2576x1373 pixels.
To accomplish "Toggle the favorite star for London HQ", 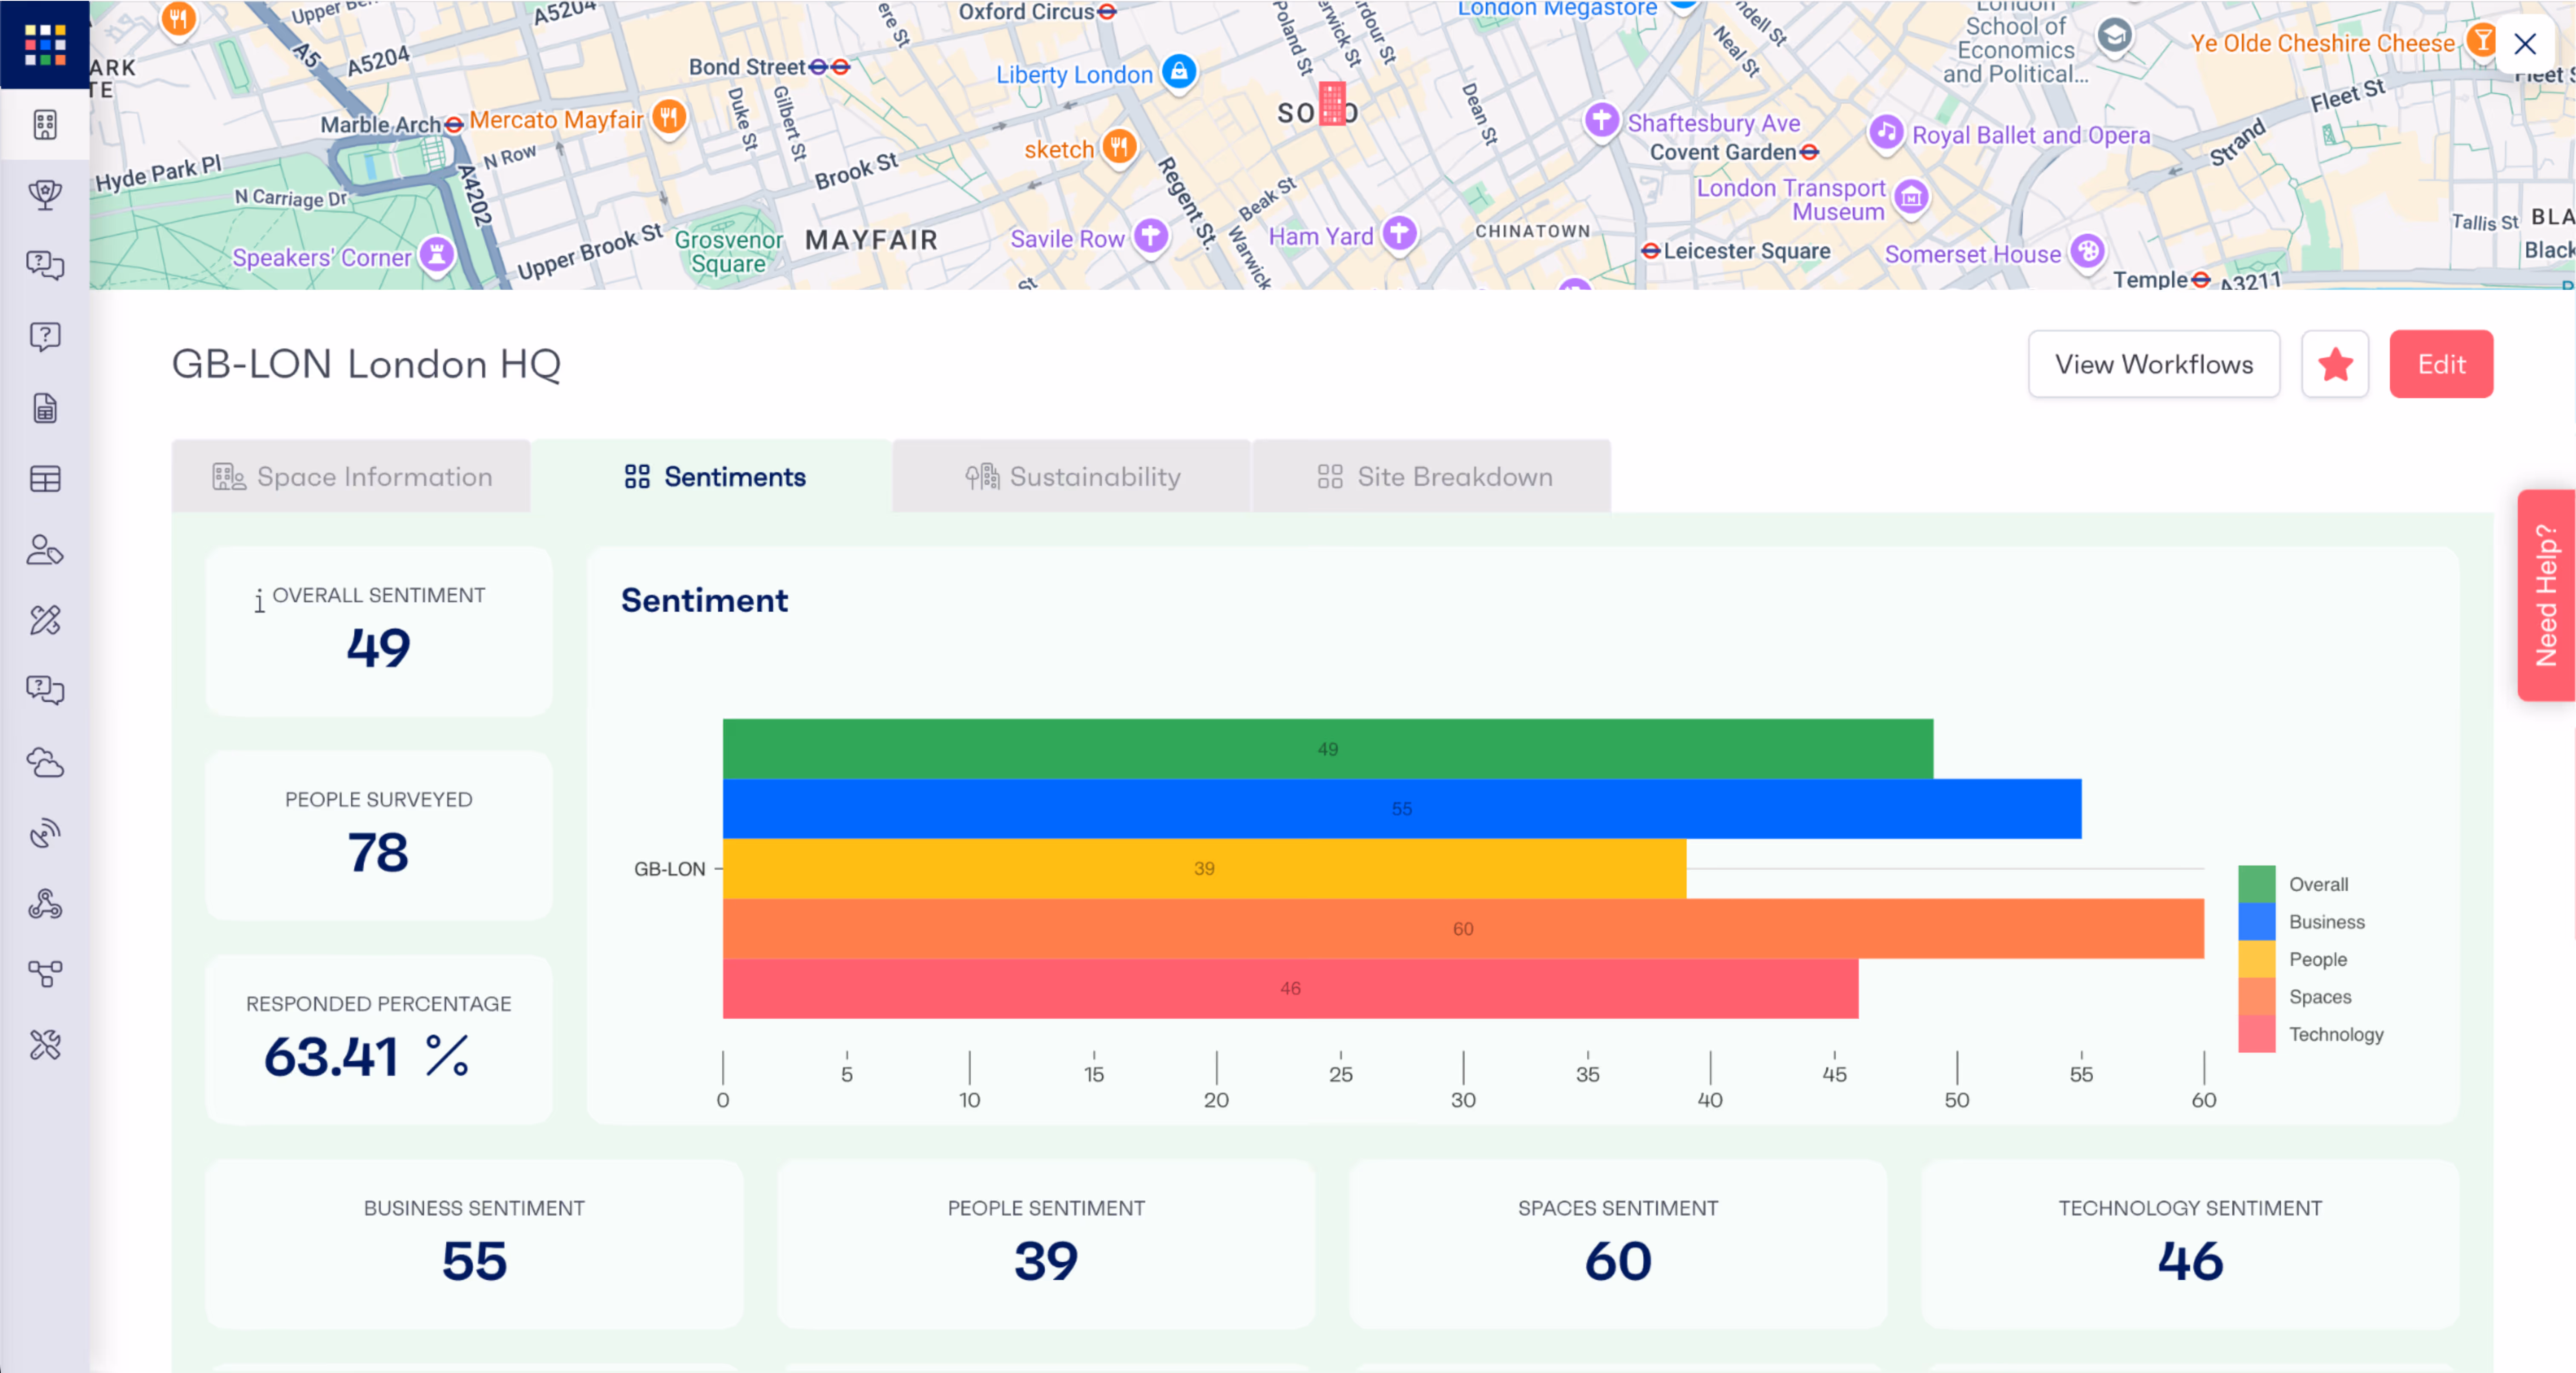I will (x=2335, y=364).
